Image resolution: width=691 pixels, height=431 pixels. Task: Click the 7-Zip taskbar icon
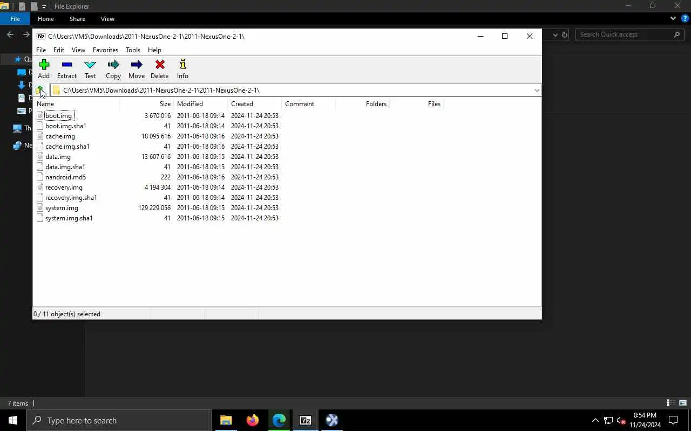point(306,420)
